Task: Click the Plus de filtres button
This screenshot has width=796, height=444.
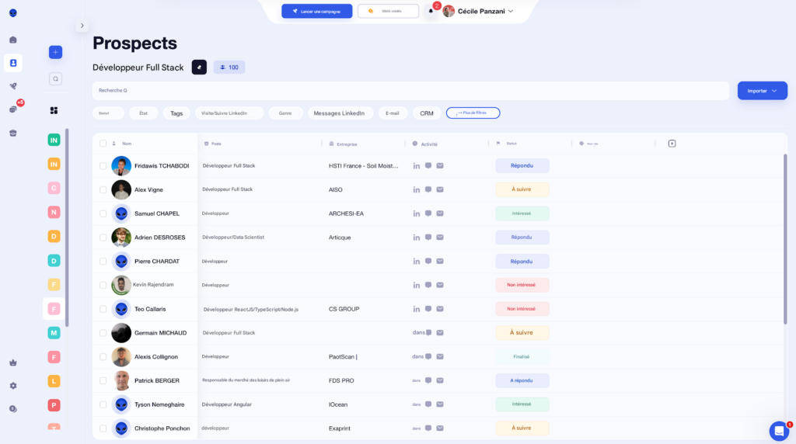Action: click(473, 113)
